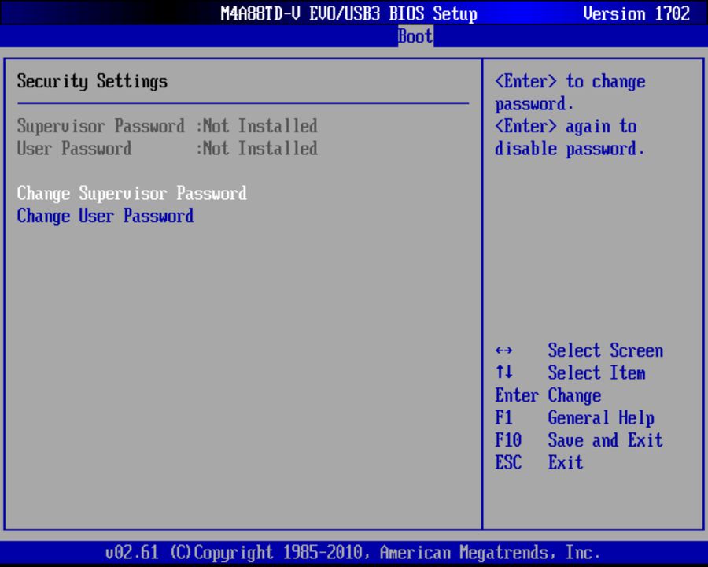This screenshot has width=708, height=567.
Task: Select Change User Password
Action: (x=105, y=216)
